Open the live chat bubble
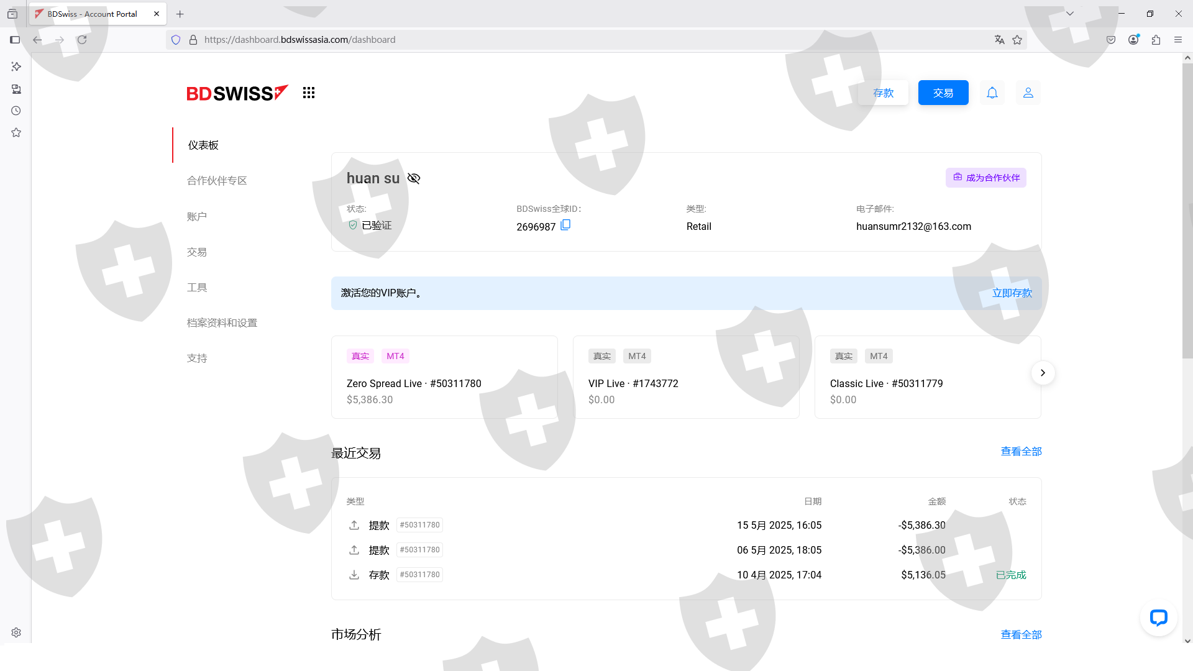 (x=1158, y=617)
